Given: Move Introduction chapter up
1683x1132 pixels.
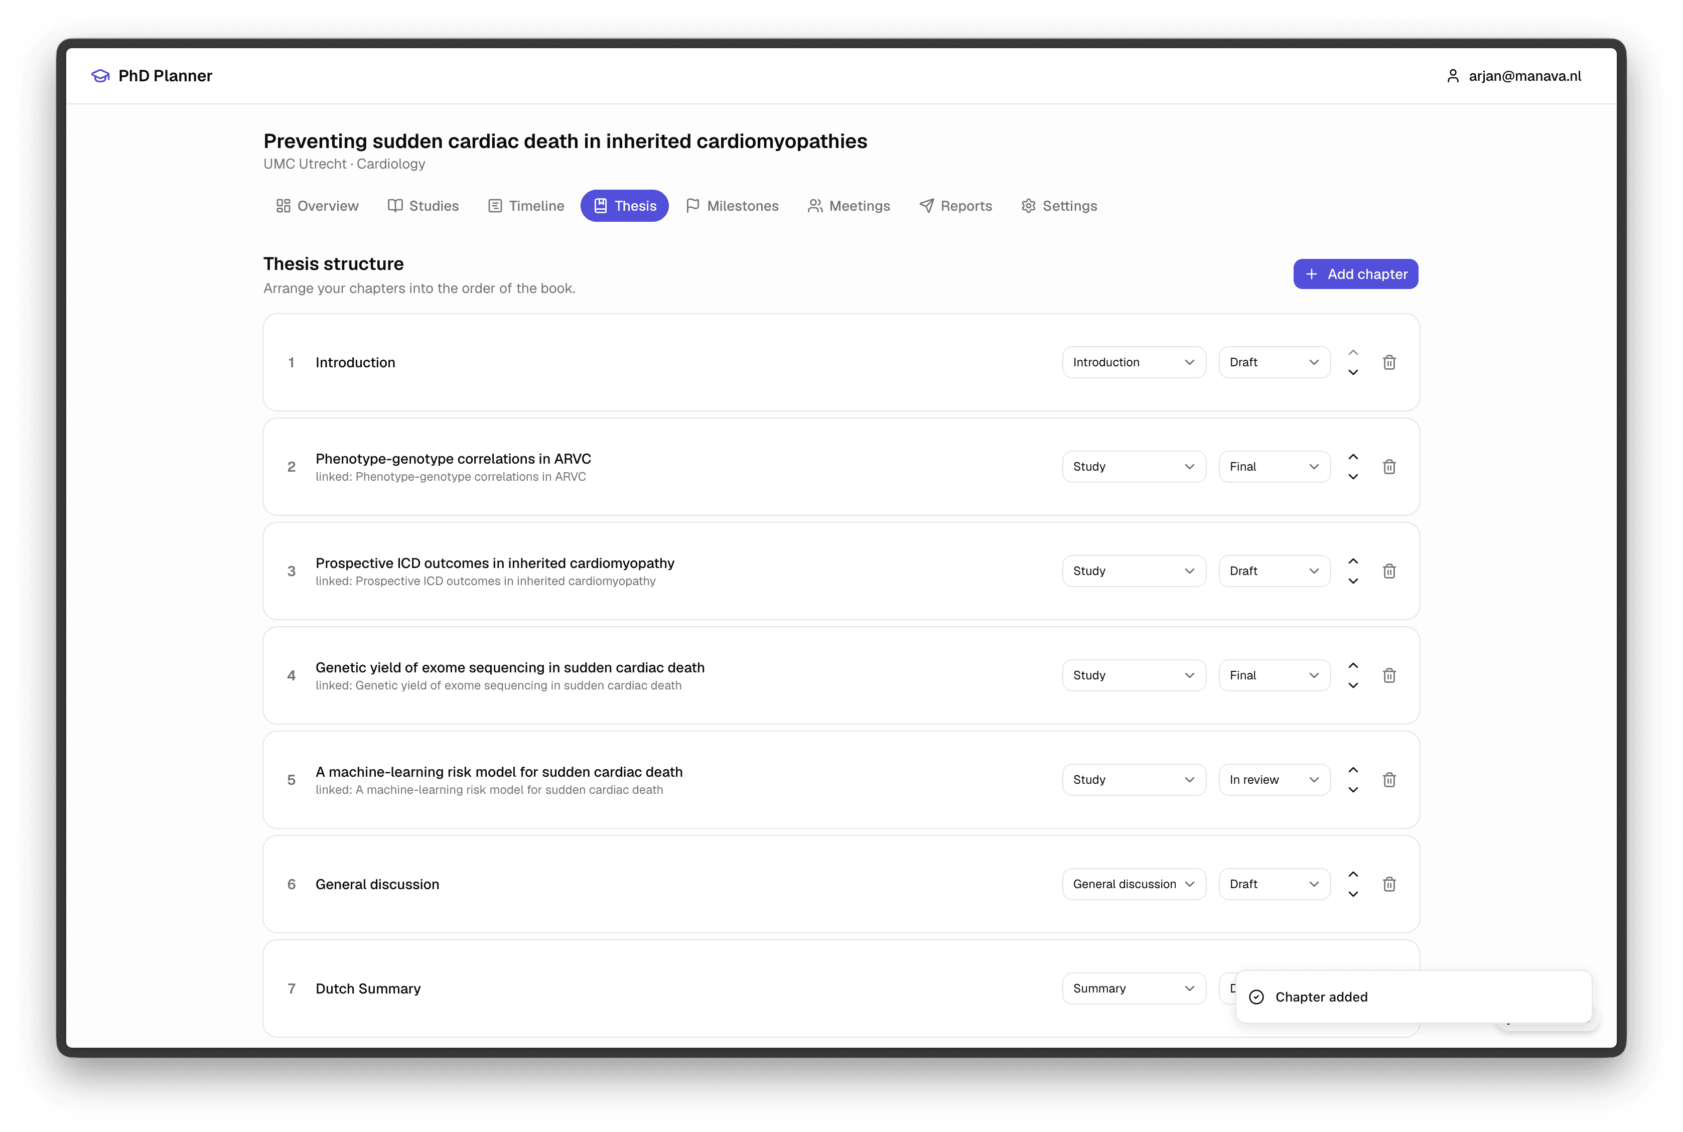Looking at the screenshot, I should (x=1353, y=352).
